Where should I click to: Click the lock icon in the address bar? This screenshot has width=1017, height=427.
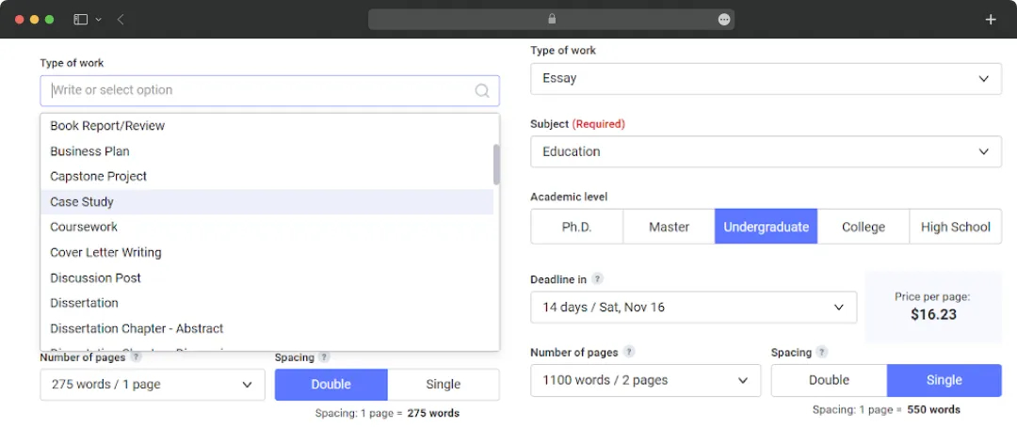pos(552,19)
